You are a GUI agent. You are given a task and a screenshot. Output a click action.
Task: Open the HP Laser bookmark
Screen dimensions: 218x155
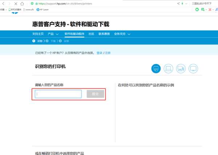tap(43, 9)
